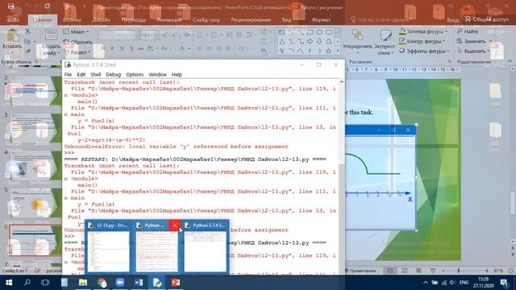Screen dimensions: 516x290
Task: Select the triangle shape in shapes gallery
Action: (x=282, y=42)
